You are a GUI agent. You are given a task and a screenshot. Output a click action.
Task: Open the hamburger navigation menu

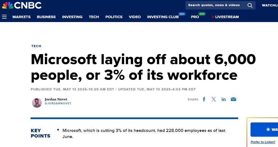4,17
